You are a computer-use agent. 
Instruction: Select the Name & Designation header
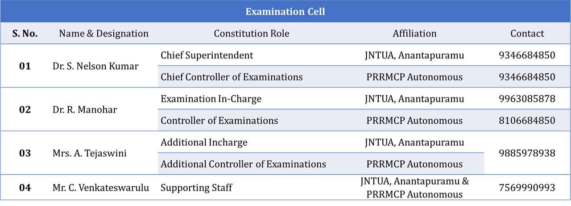pos(103,33)
